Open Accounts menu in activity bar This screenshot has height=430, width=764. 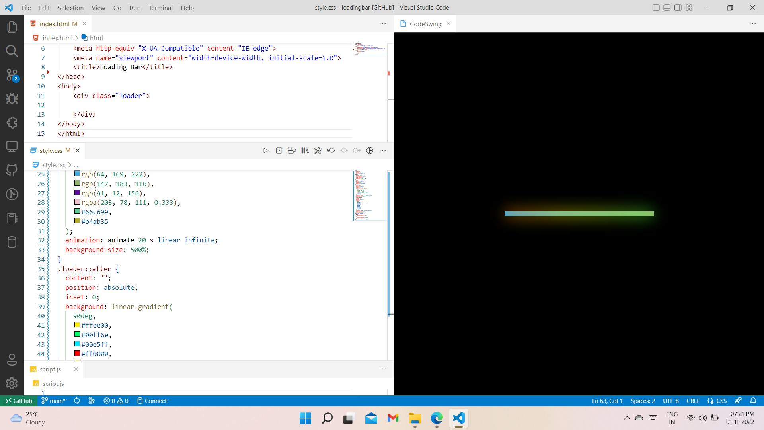(12, 360)
